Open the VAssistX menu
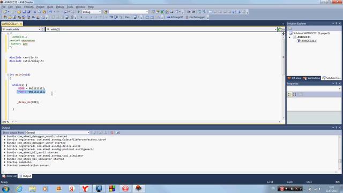 pyautogui.click(x=28, y=7)
